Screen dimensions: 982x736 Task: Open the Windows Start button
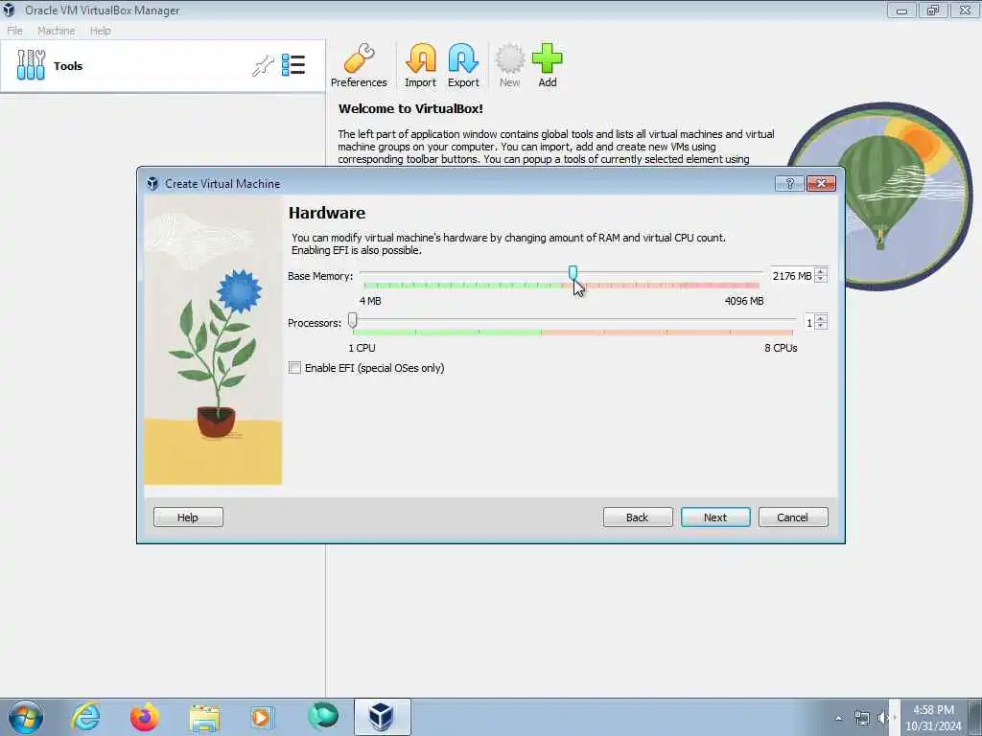pyautogui.click(x=26, y=717)
